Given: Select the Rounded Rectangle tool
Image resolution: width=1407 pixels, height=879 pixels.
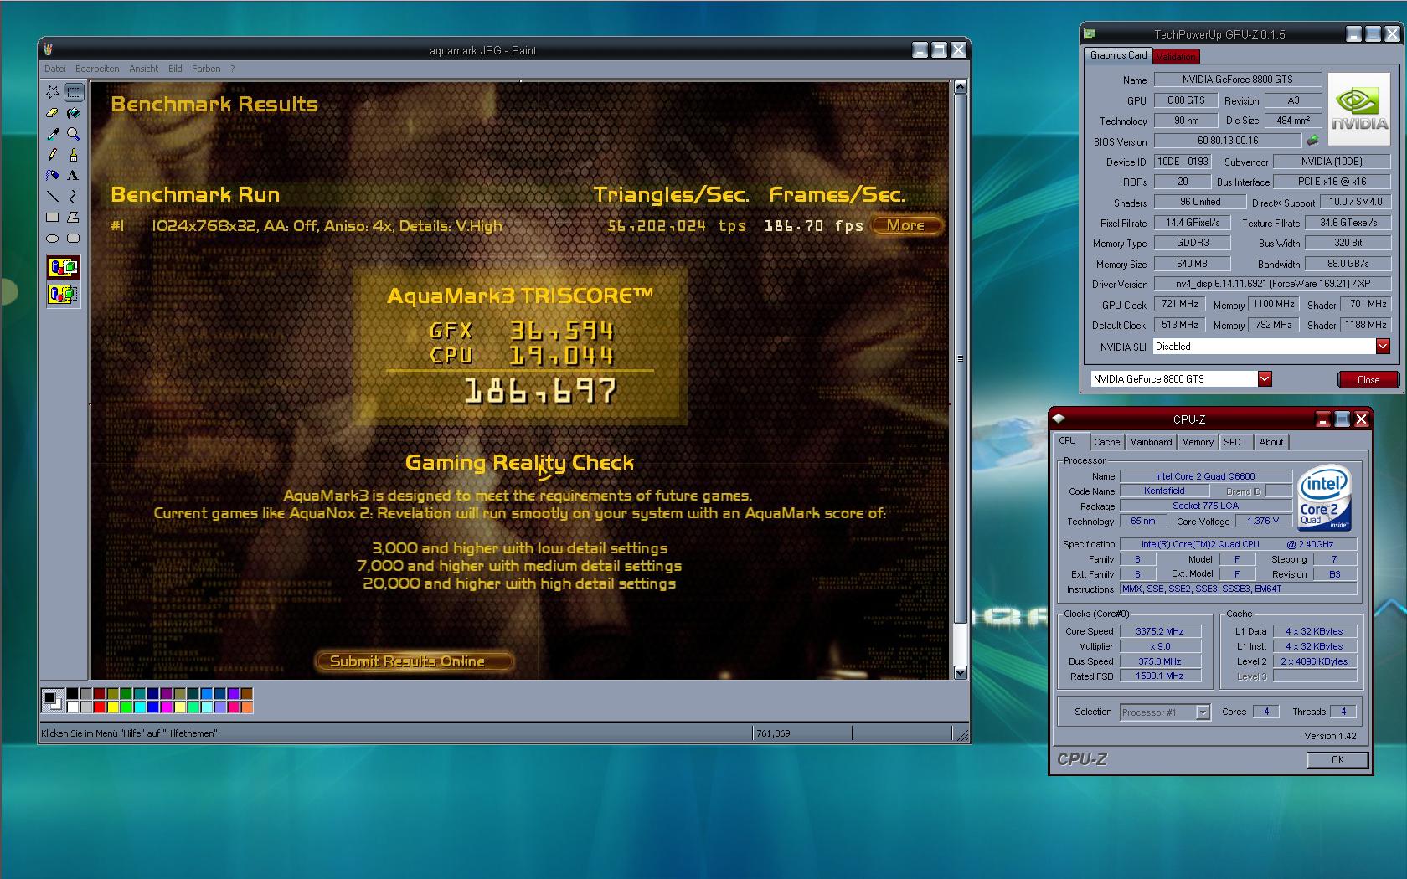Looking at the screenshot, I should [74, 238].
